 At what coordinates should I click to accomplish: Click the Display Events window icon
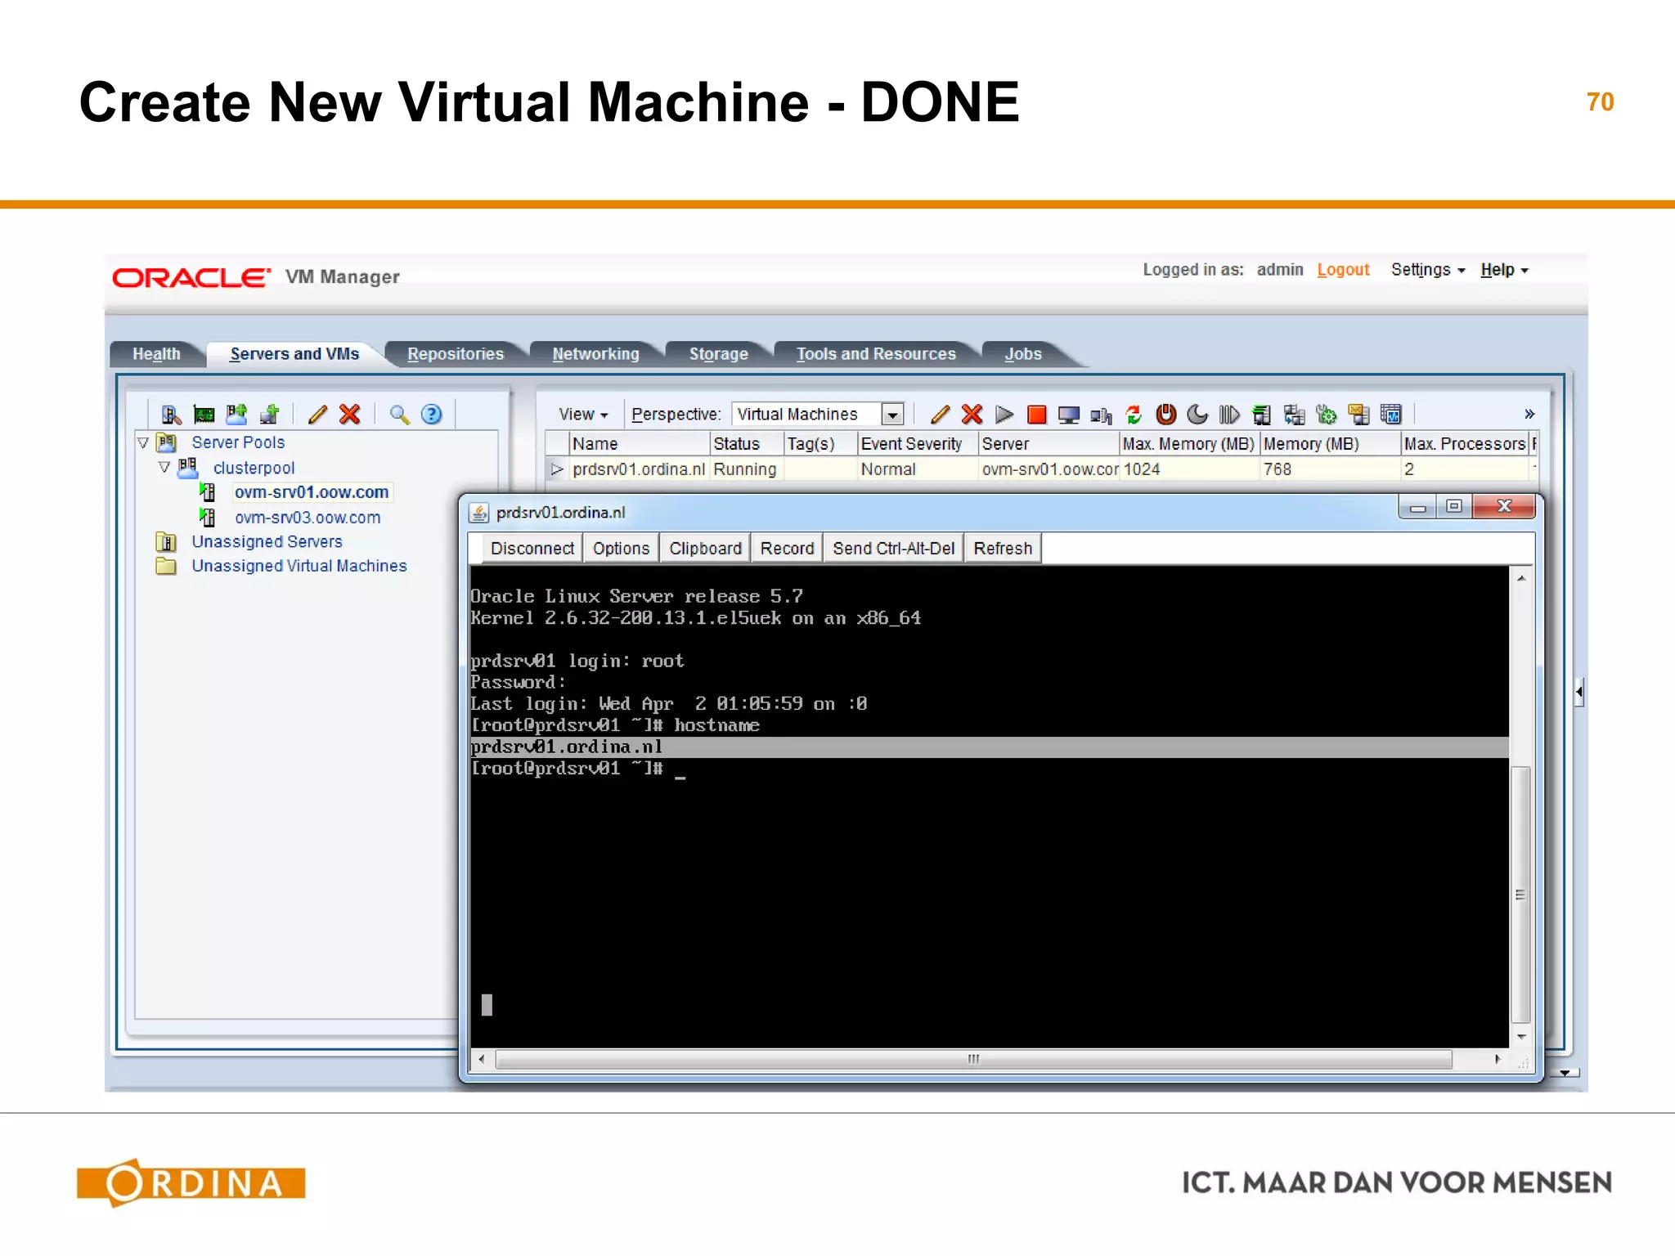tap(1391, 415)
